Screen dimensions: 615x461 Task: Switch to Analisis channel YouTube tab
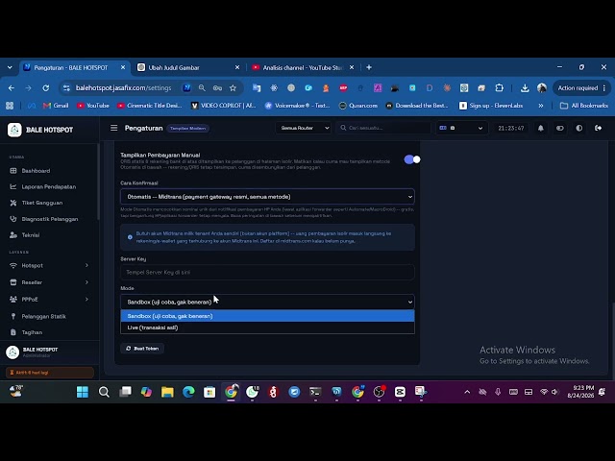coord(303,67)
